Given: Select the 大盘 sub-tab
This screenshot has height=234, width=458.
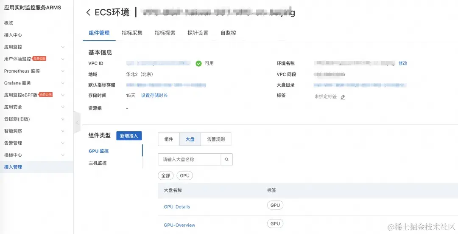Looking at the screenshot, I should 190,139.
